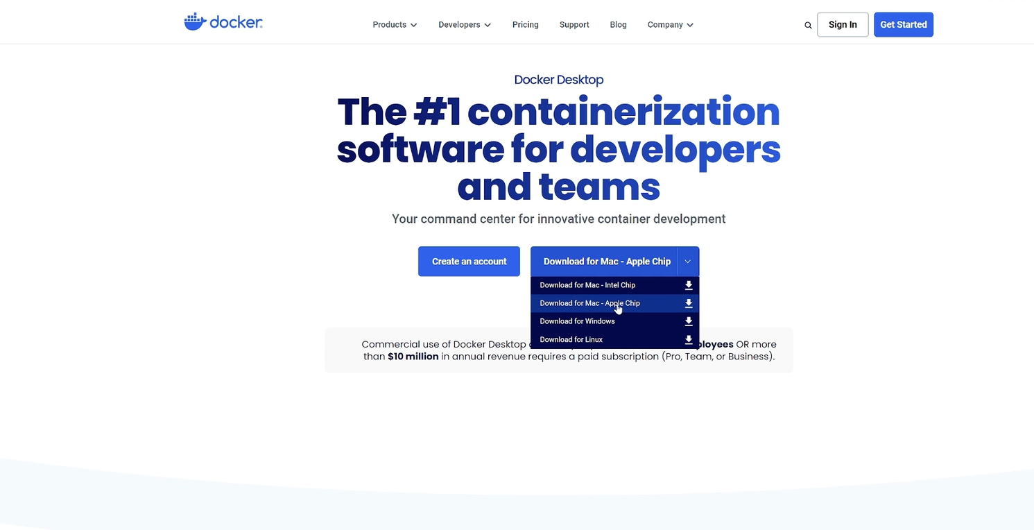This screenshot has width=1034, height=530.
Task: Expand the Developers navigation menu
Action: (464, 25)
